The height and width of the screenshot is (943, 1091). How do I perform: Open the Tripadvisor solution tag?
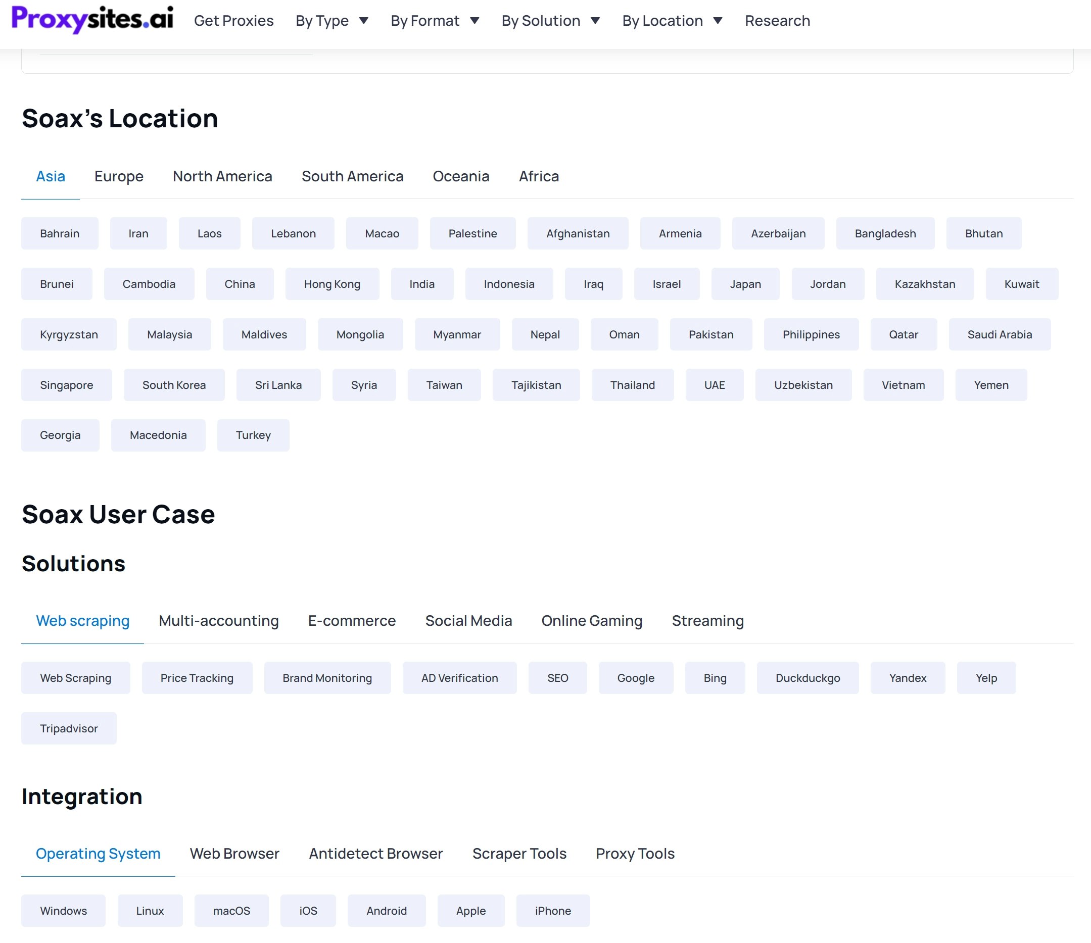pos(69,728)
